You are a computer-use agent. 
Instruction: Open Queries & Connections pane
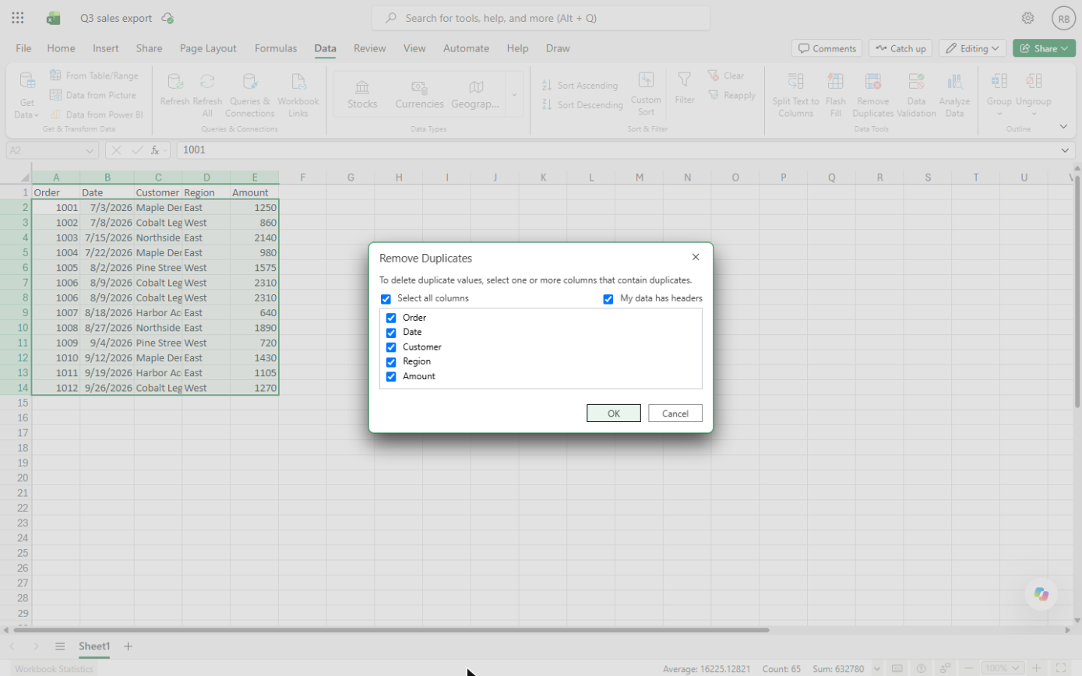click(x=250, y=94)
